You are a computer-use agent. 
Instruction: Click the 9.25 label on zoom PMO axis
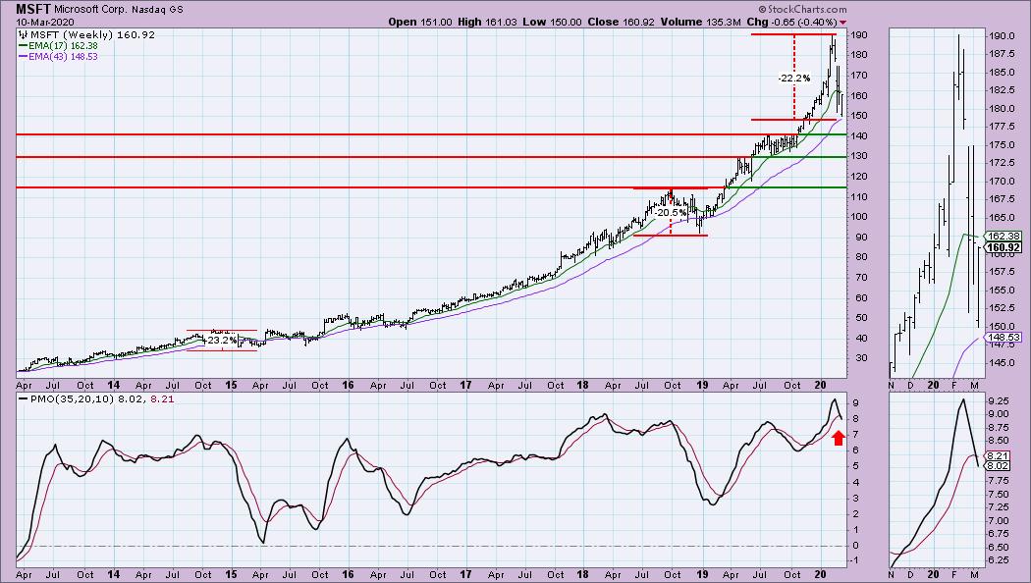pos(999,400)
